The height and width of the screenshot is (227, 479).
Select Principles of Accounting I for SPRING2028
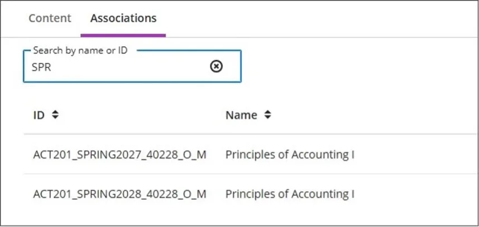290,194
